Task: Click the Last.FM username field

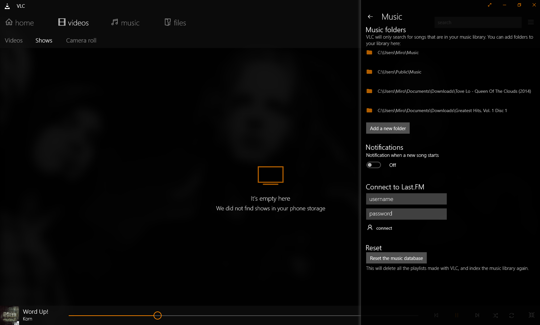Action: (x=406, y=199)
